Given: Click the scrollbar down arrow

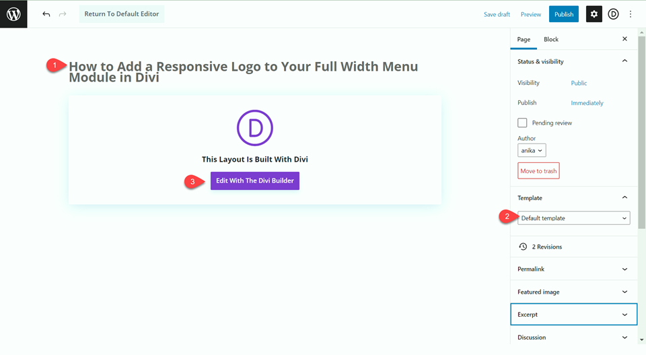Looking at the screenshot, I should [x=641, y=341].
